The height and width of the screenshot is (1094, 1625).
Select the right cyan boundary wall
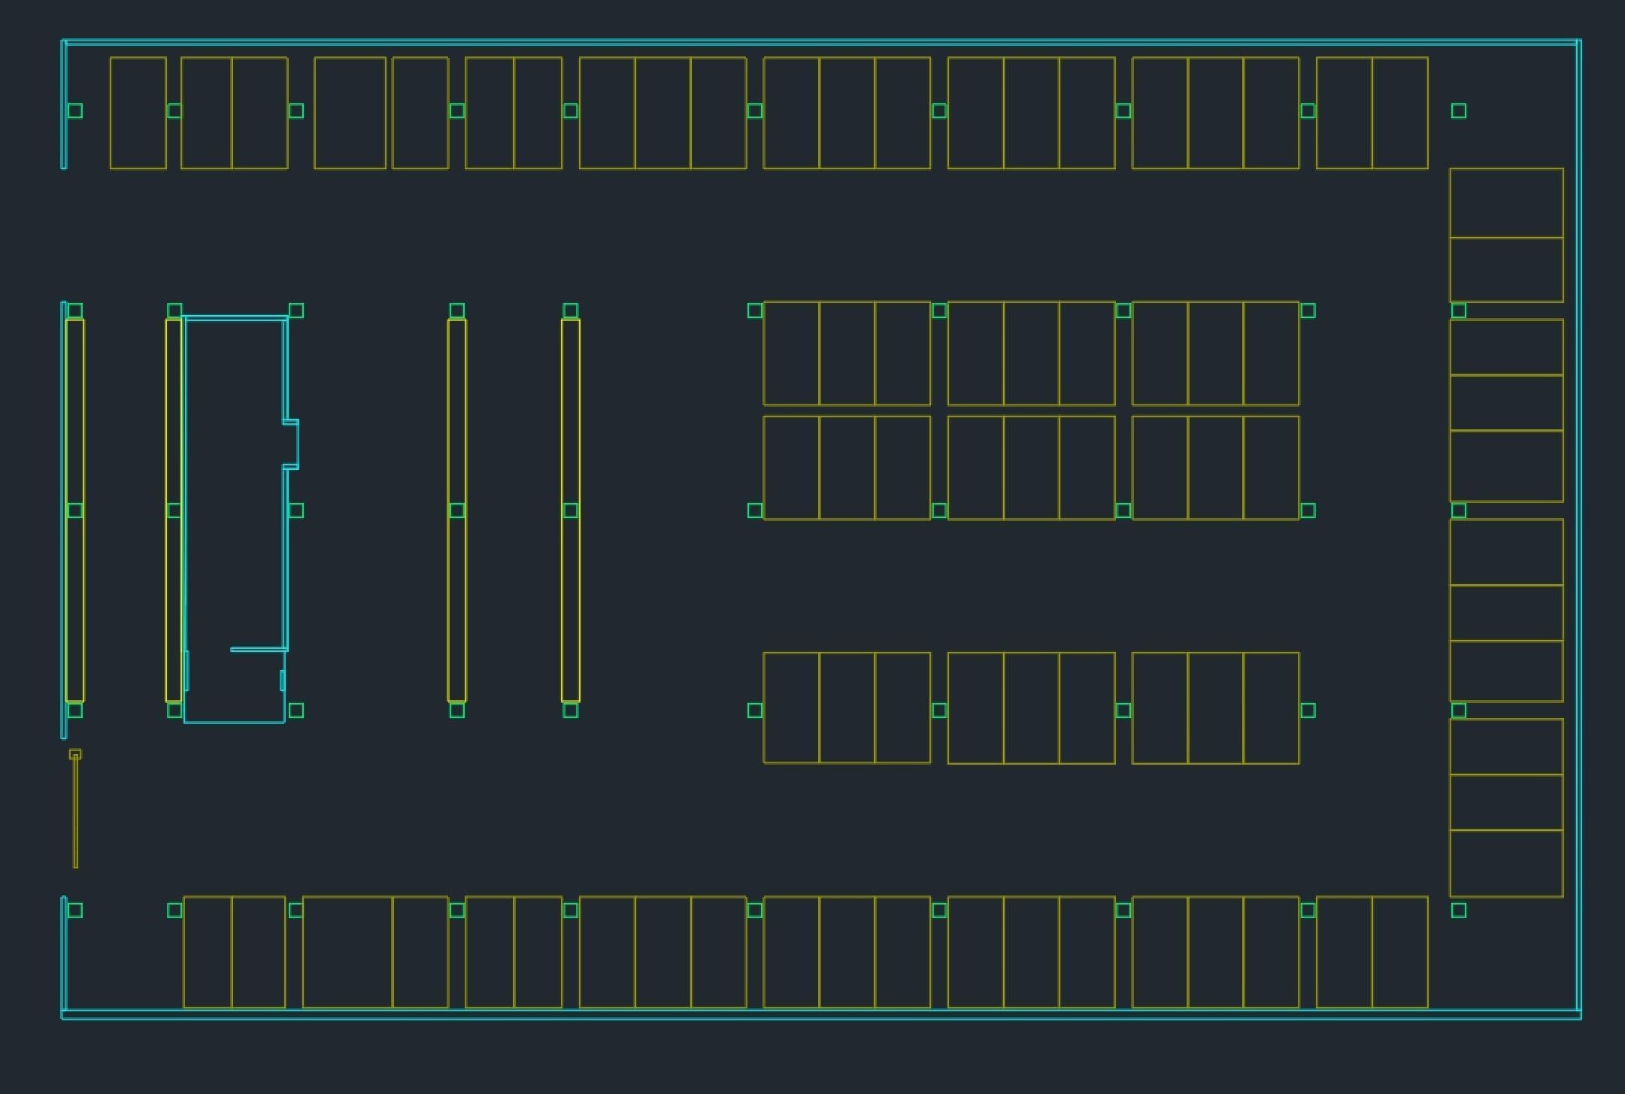1578,526
